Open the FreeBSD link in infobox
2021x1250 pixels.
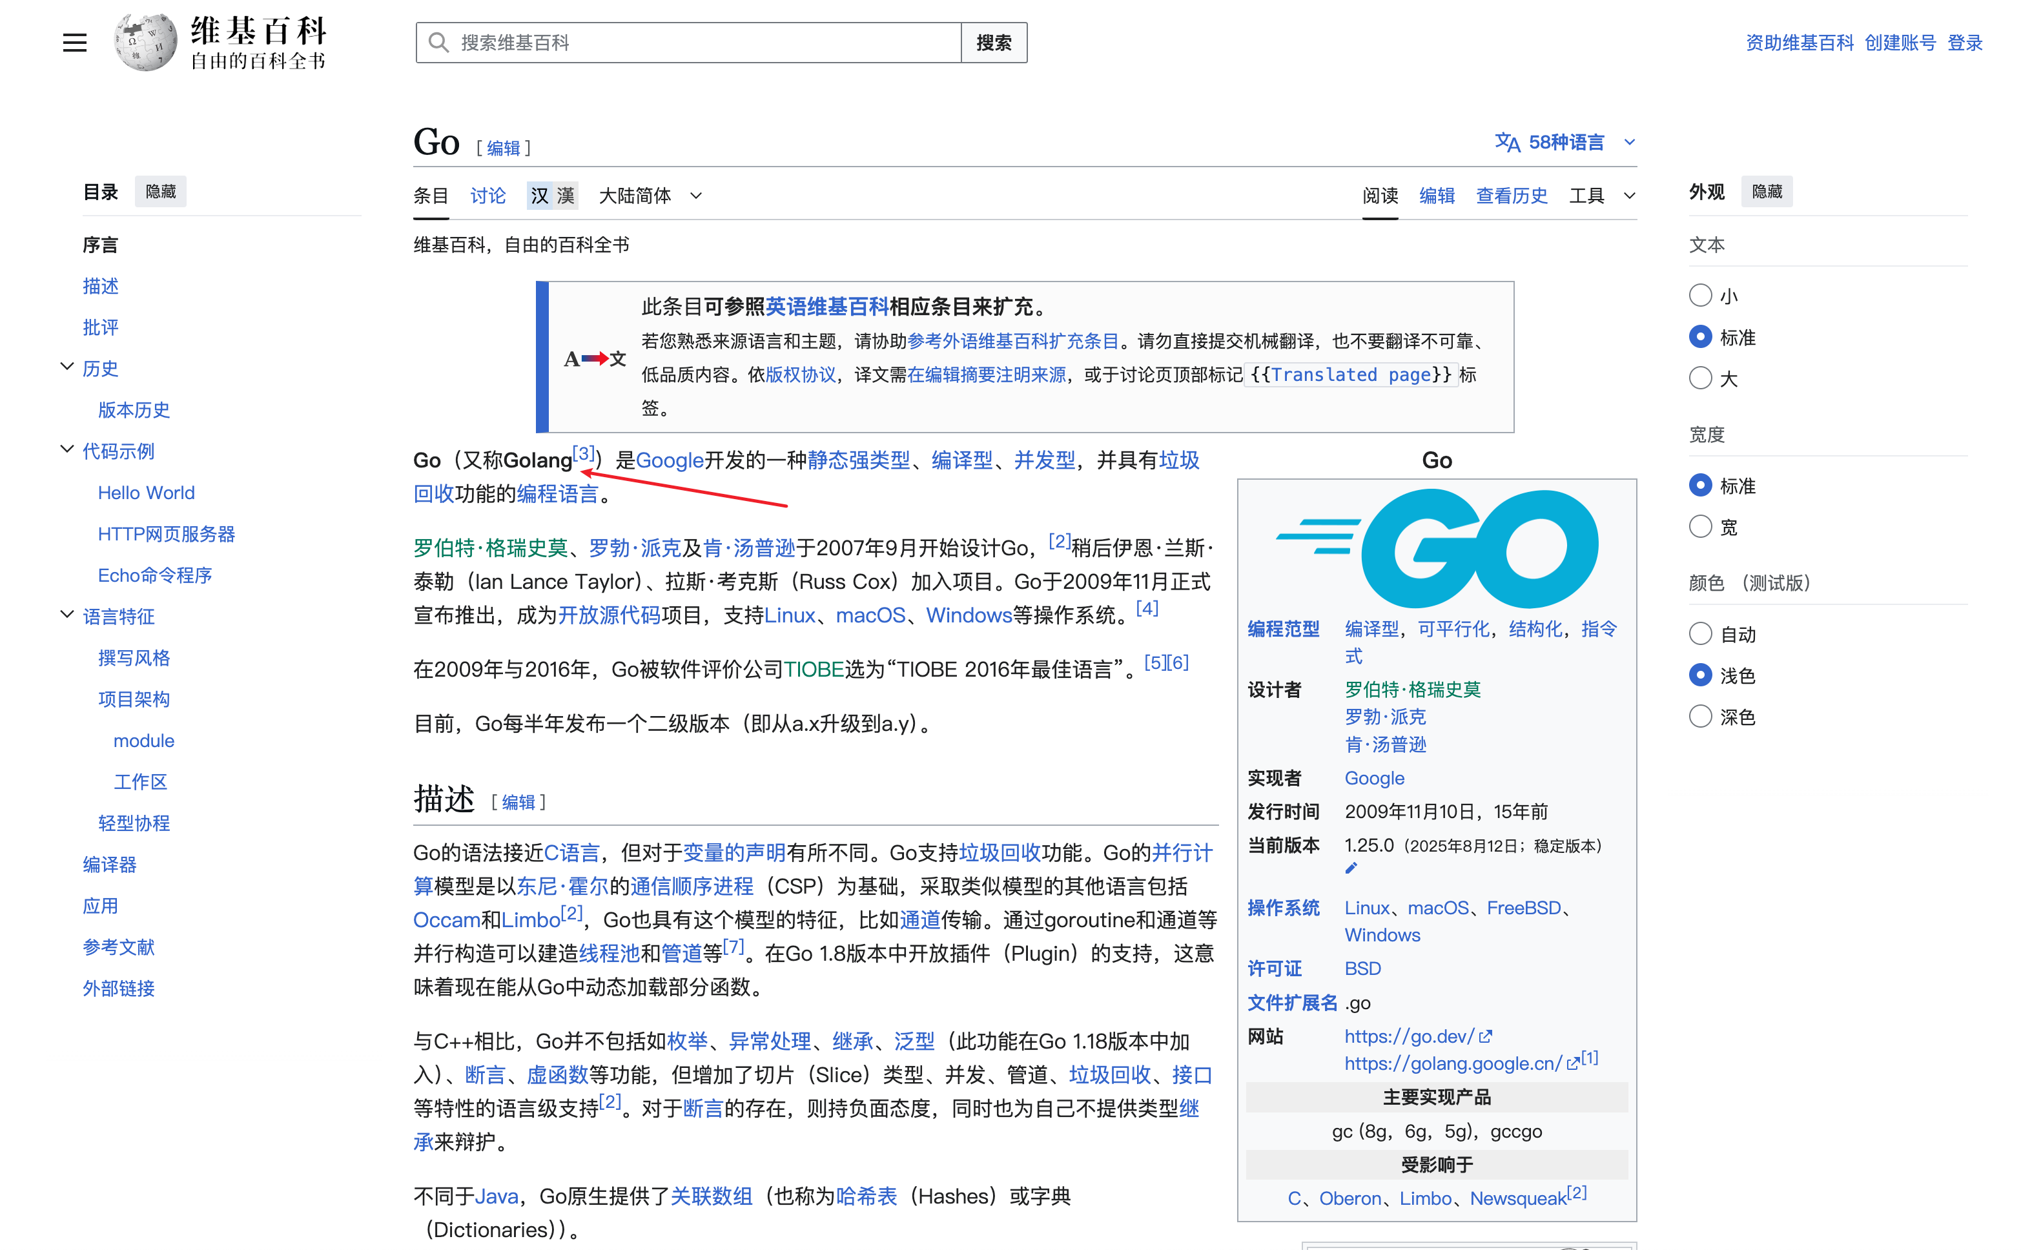click(x=1523, y=908)
